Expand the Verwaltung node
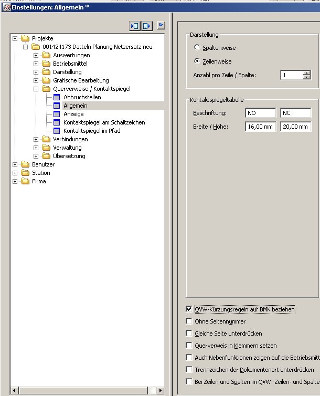The height and width of the screenshot is (396, 320). click(x=36, y=148)
